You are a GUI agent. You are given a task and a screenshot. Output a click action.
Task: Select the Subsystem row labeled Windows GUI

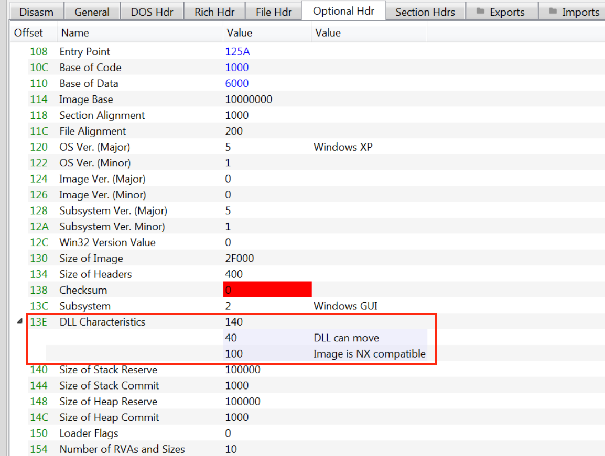pyautogui.click(x=345, y=306)
